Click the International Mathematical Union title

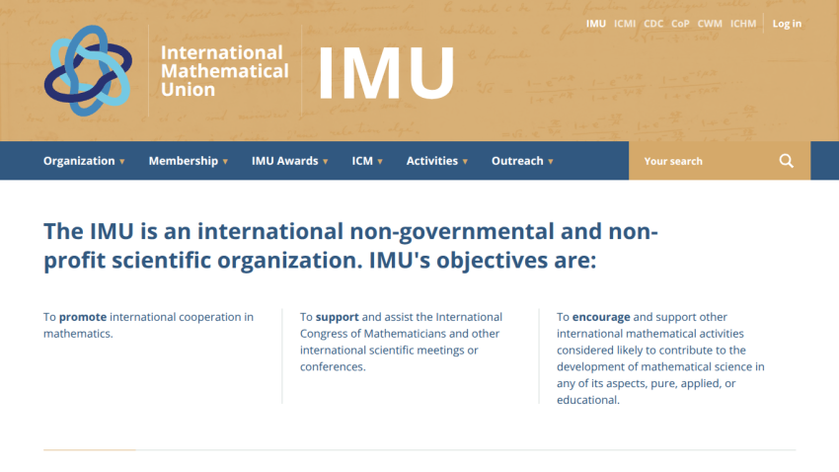point(225,71)
